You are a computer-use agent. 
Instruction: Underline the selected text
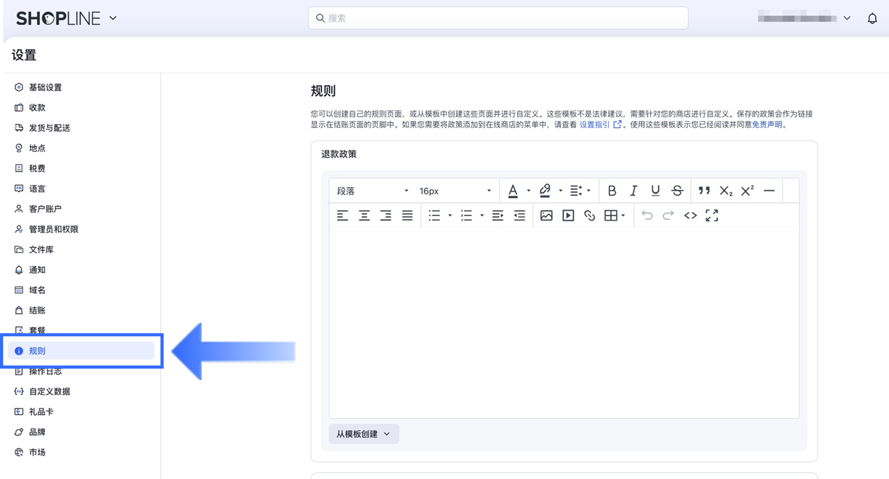click(x=656, y=191)
